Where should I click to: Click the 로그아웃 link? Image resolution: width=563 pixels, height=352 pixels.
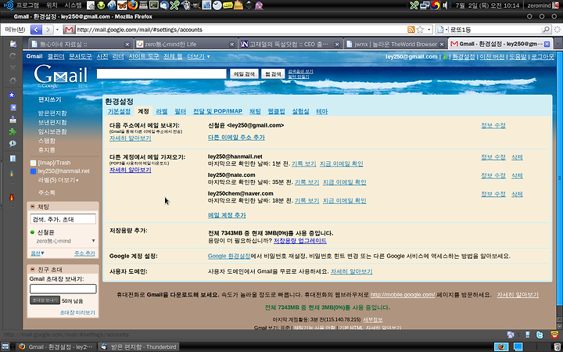point(543,57)
